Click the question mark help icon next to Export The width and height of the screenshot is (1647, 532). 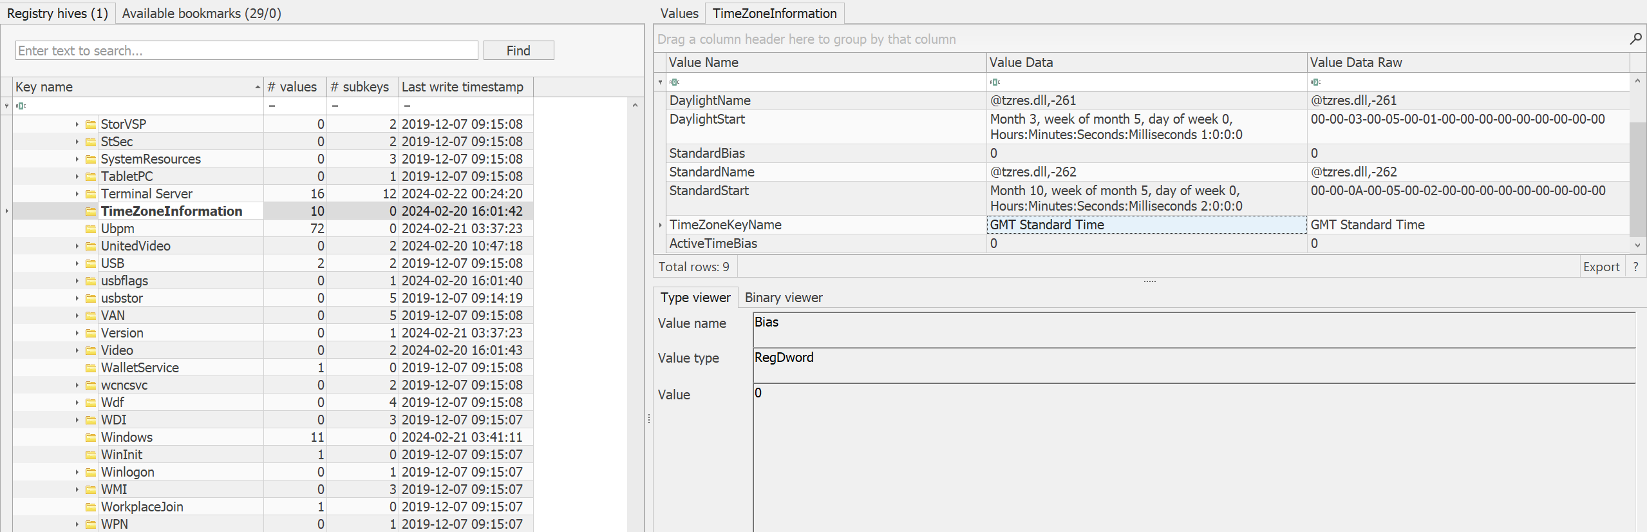pos(1635,267)
